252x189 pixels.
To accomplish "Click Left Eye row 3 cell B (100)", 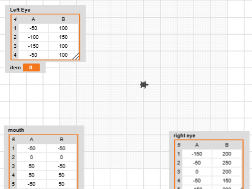I will [64, 46].
